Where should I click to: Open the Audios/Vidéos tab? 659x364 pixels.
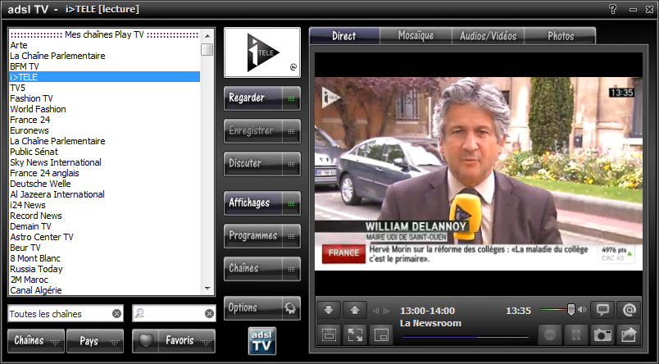click(x=488, y=36)
